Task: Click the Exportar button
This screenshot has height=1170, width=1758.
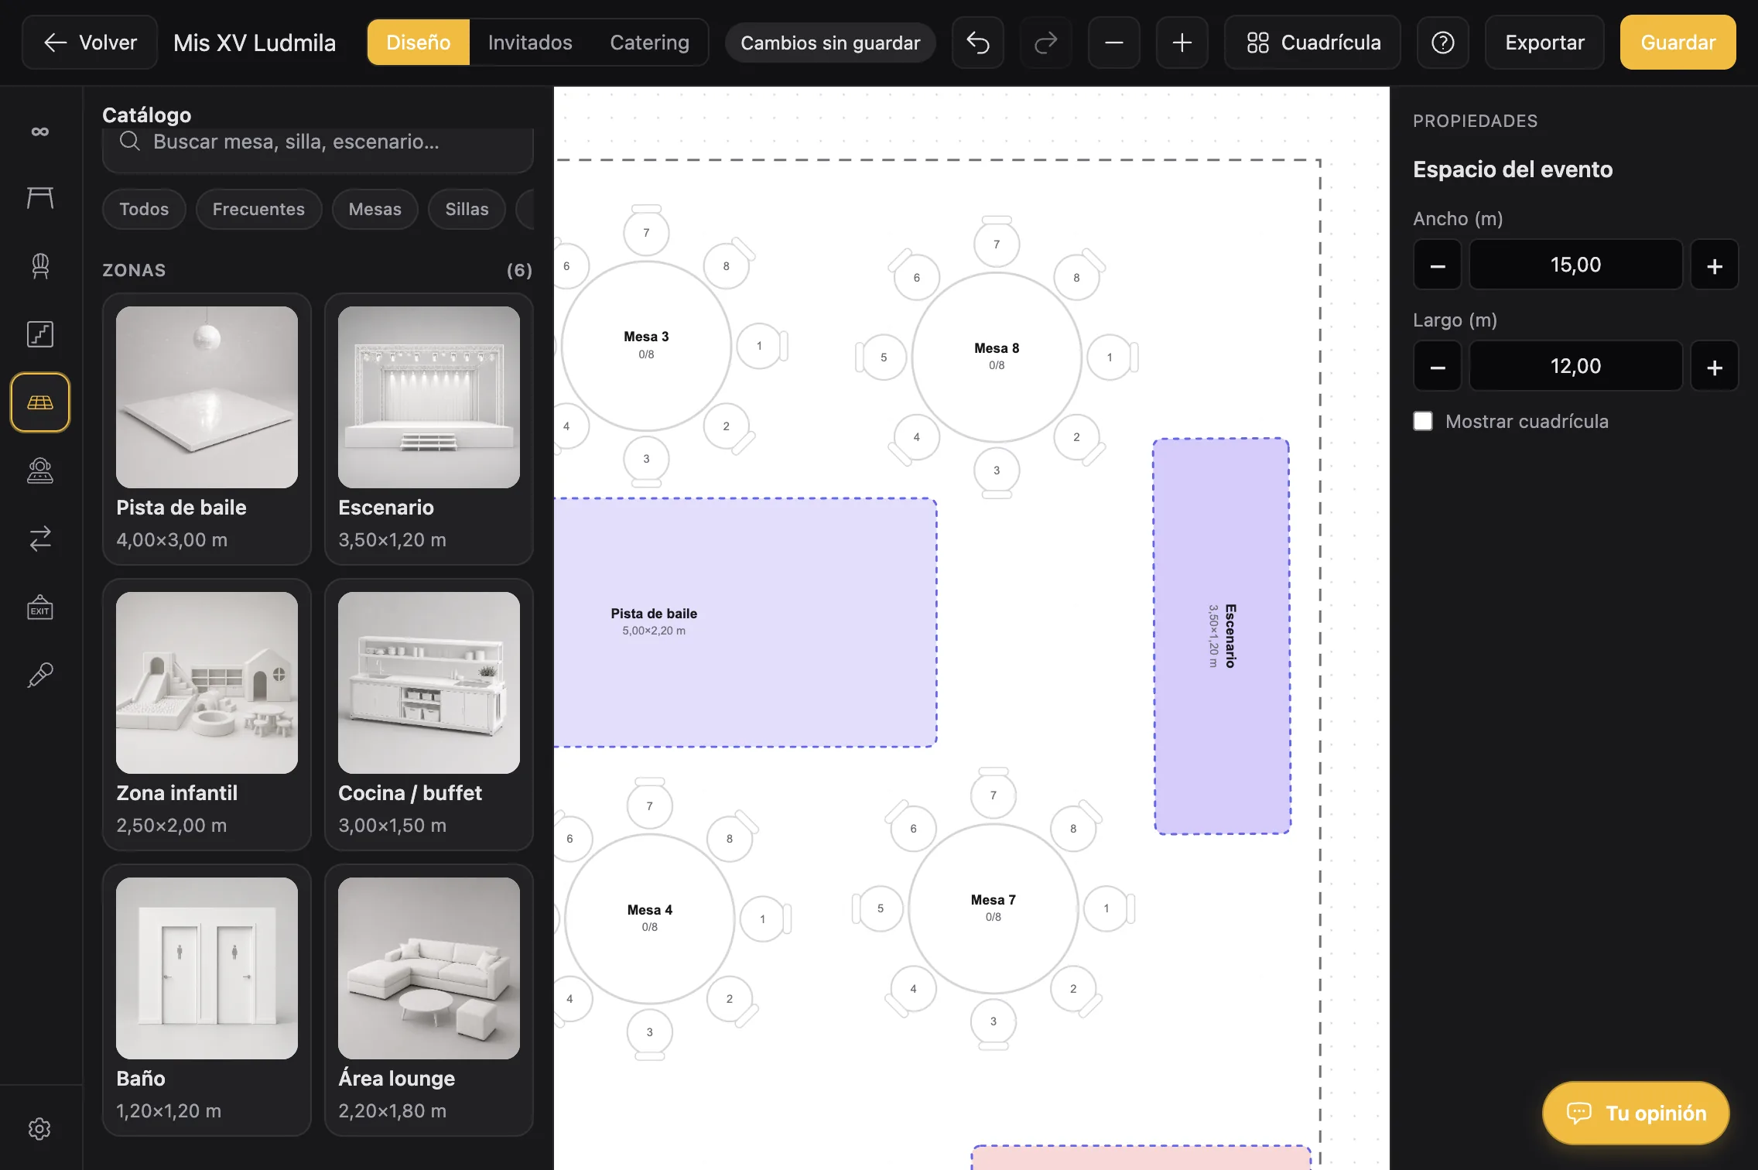Action: [1544, 43]
